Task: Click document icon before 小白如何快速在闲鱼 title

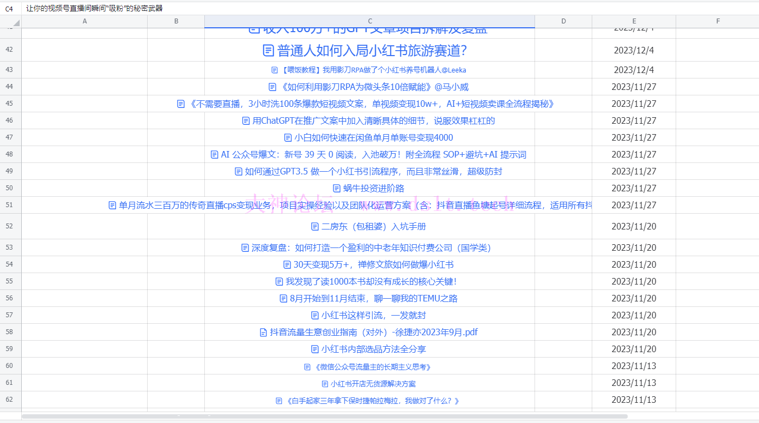Action: [x=288, y=138]
